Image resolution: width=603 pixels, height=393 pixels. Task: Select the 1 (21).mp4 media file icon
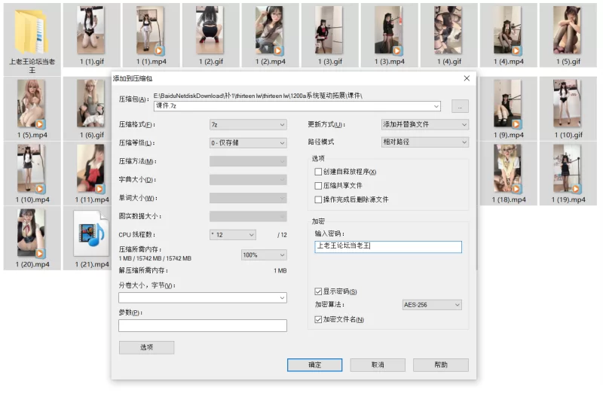(91, 233)
